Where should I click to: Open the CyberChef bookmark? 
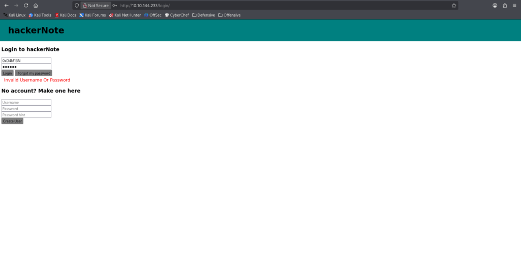pyautogui.click(x=177, y=15)
